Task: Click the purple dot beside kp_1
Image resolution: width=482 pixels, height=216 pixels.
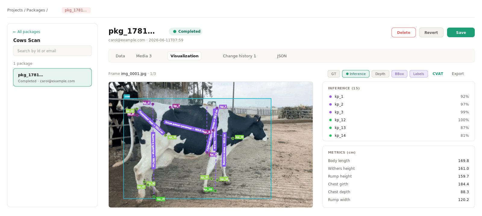Action: [x=330, y=97]
